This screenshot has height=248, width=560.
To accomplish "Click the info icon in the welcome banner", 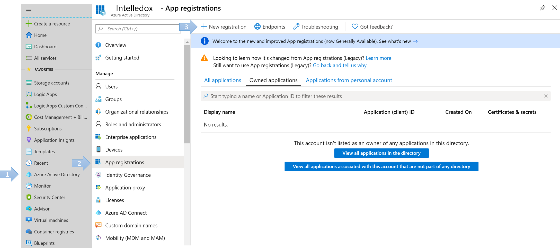I will 205,41.
